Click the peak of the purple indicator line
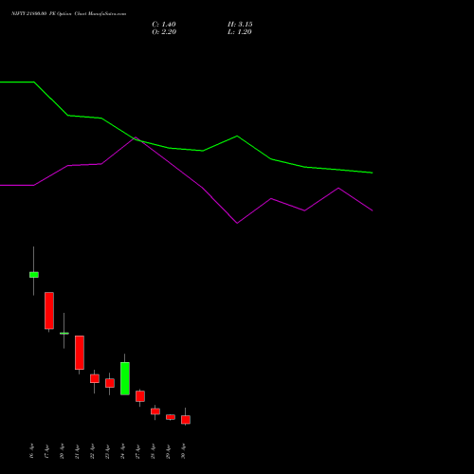This screenshot has height=474, width=474. click(136, 137)
